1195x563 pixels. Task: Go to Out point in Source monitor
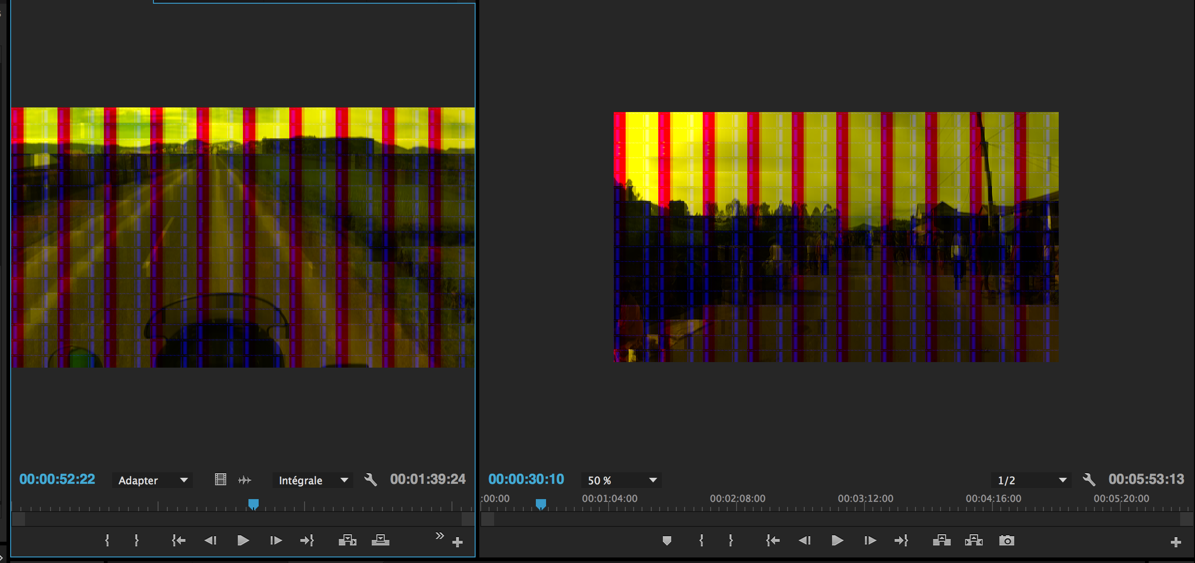click(x=307, y=540)
